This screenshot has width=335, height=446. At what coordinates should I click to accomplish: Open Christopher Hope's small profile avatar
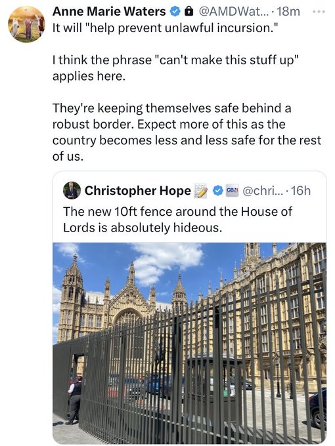click(x=72, y=190)
